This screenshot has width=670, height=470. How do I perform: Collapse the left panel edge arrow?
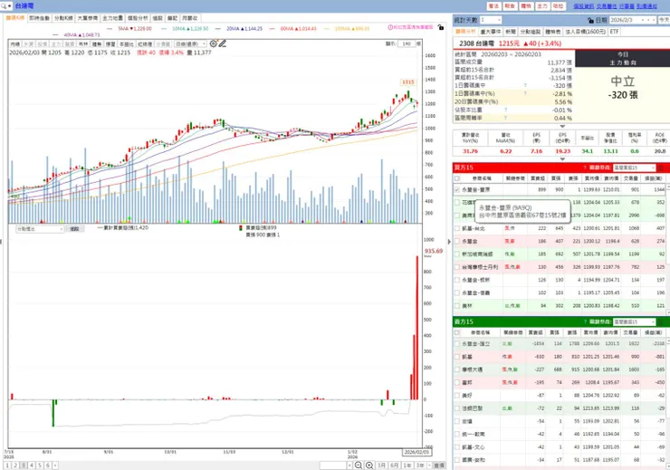[1, 242]
